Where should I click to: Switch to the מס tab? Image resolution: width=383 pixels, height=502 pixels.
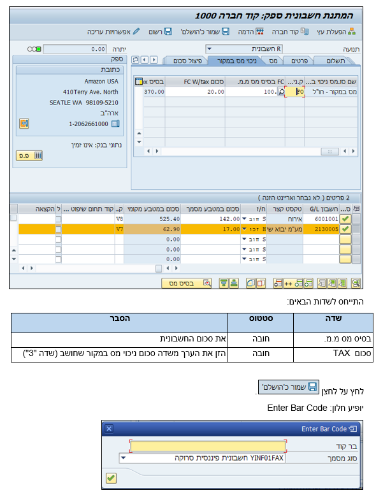(273, 61)
